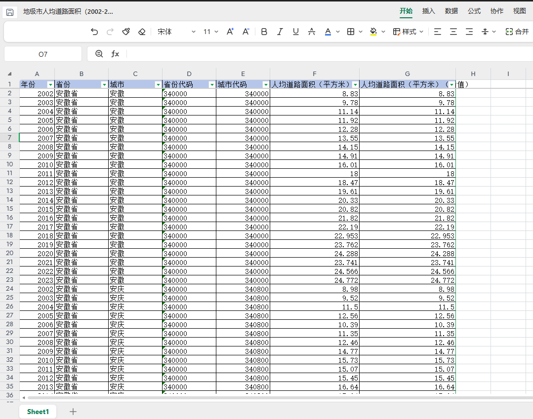The width and height of the screenshot is (533, 419).
Task: Click the eraser clear-format icon
Action: coord(142,32)
